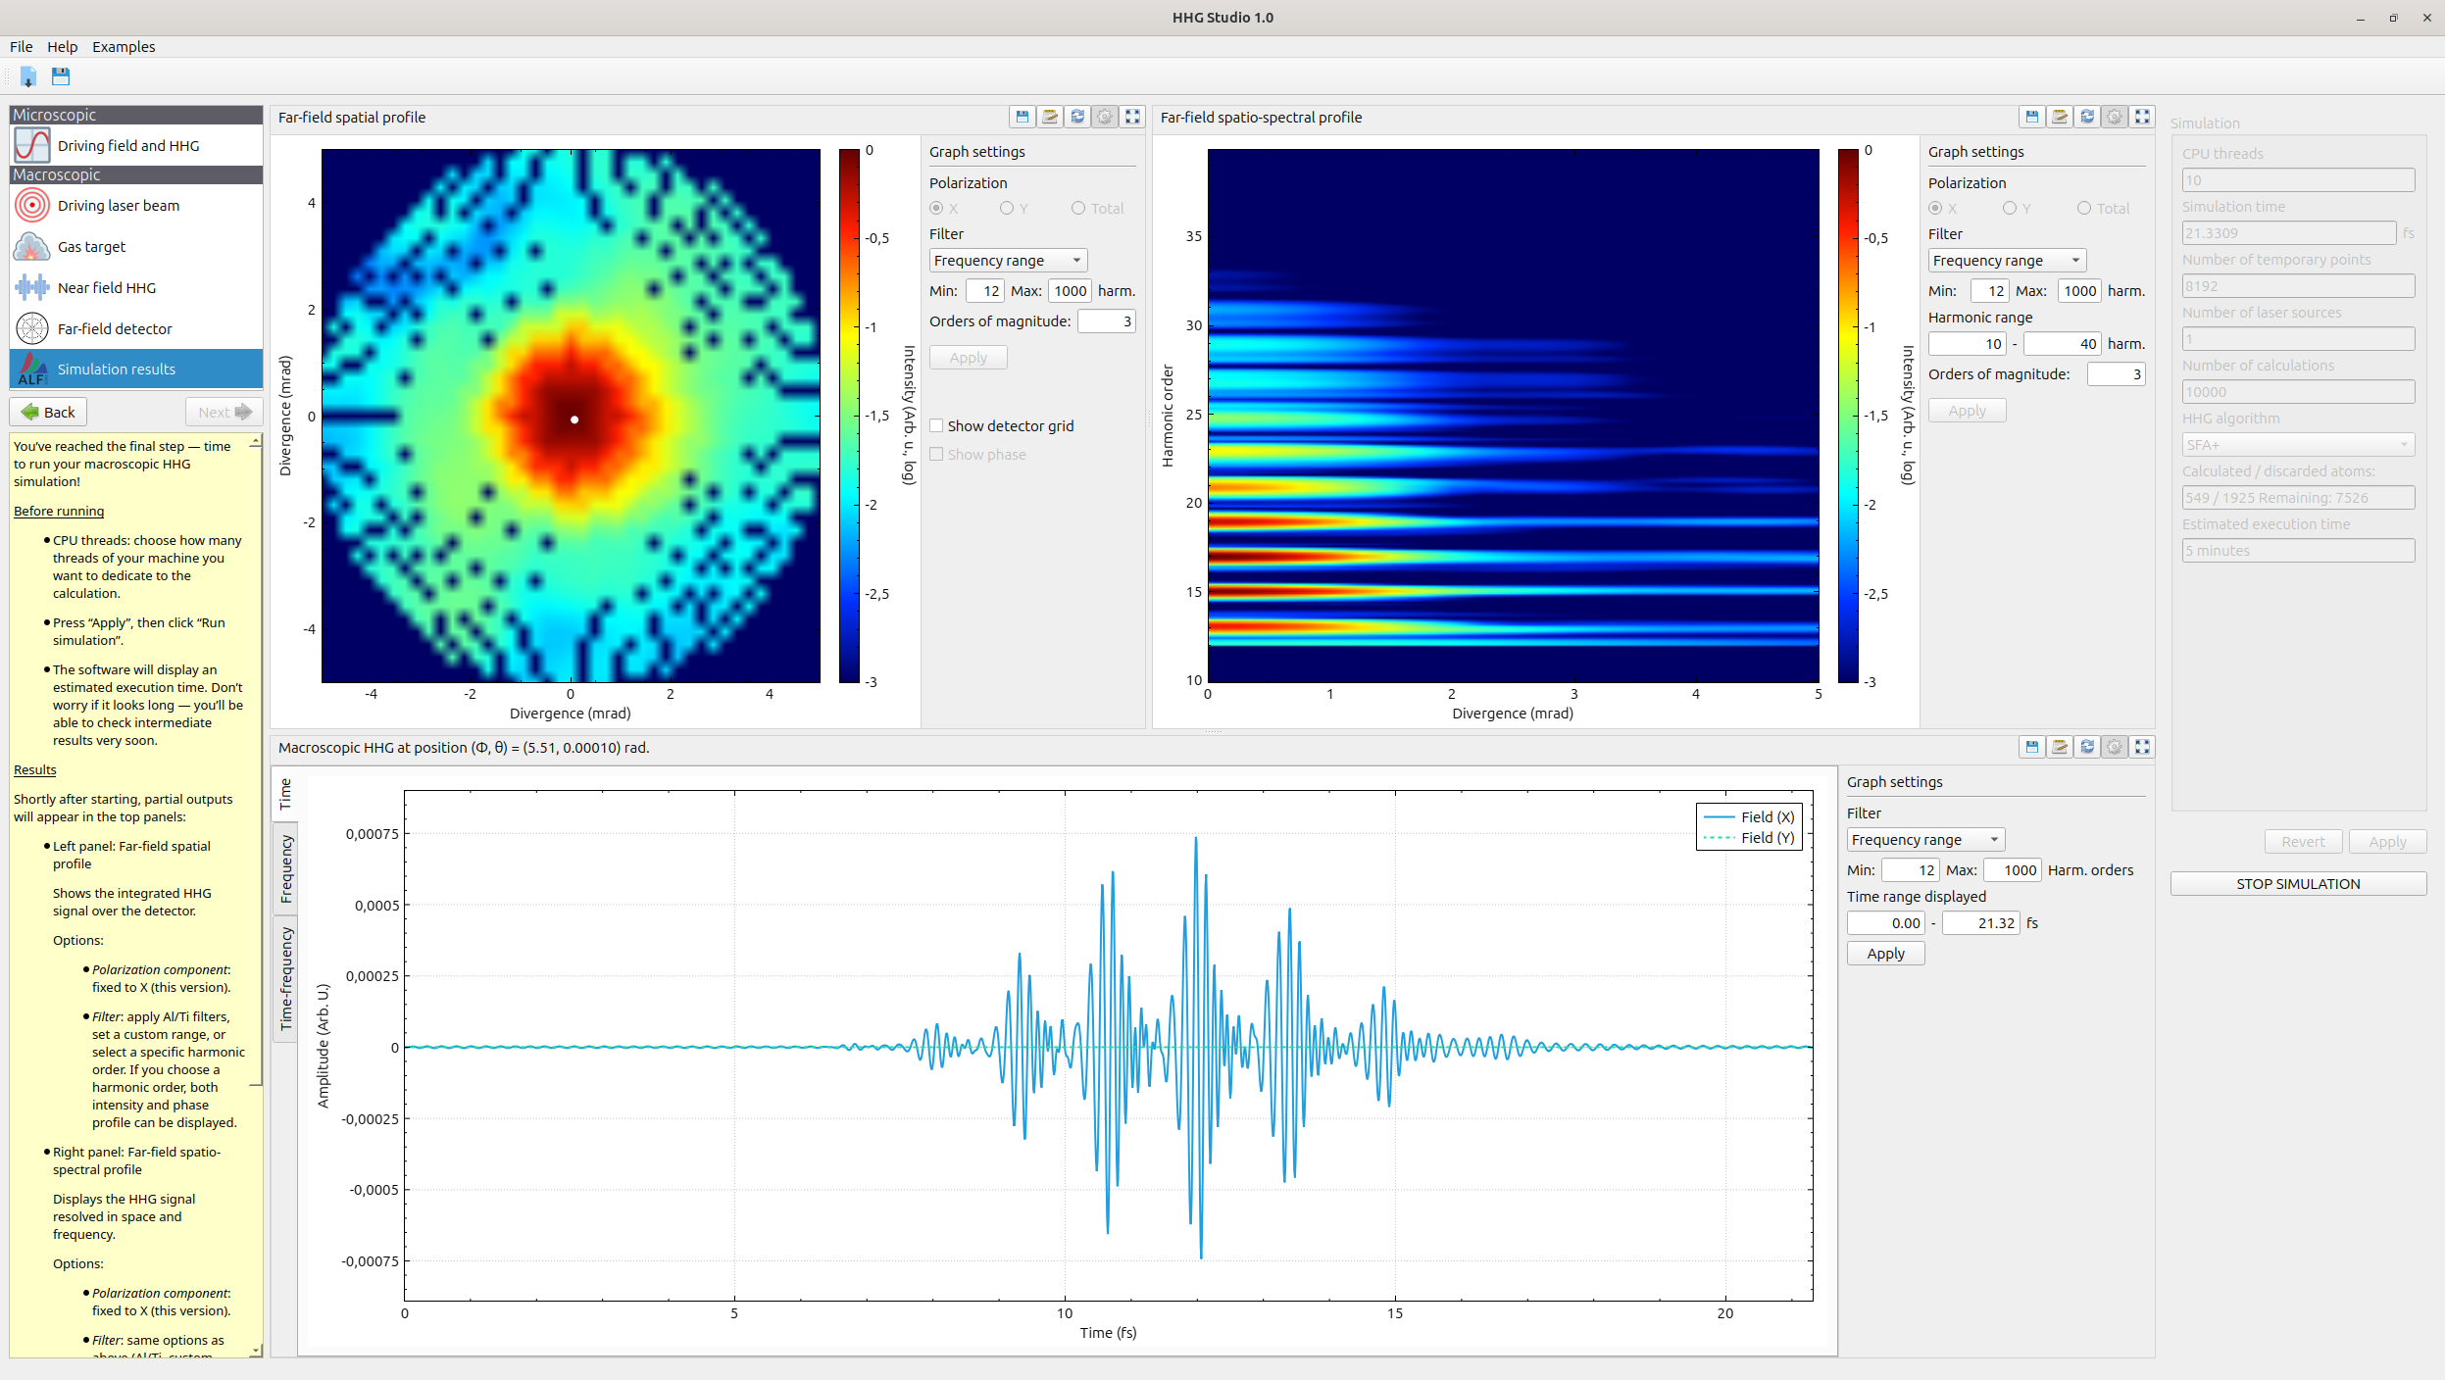The width and height of the screenshot is (2445, 1380).
Task: Click the blue floppy save icon in top toolbar
Action: (61, 76)
